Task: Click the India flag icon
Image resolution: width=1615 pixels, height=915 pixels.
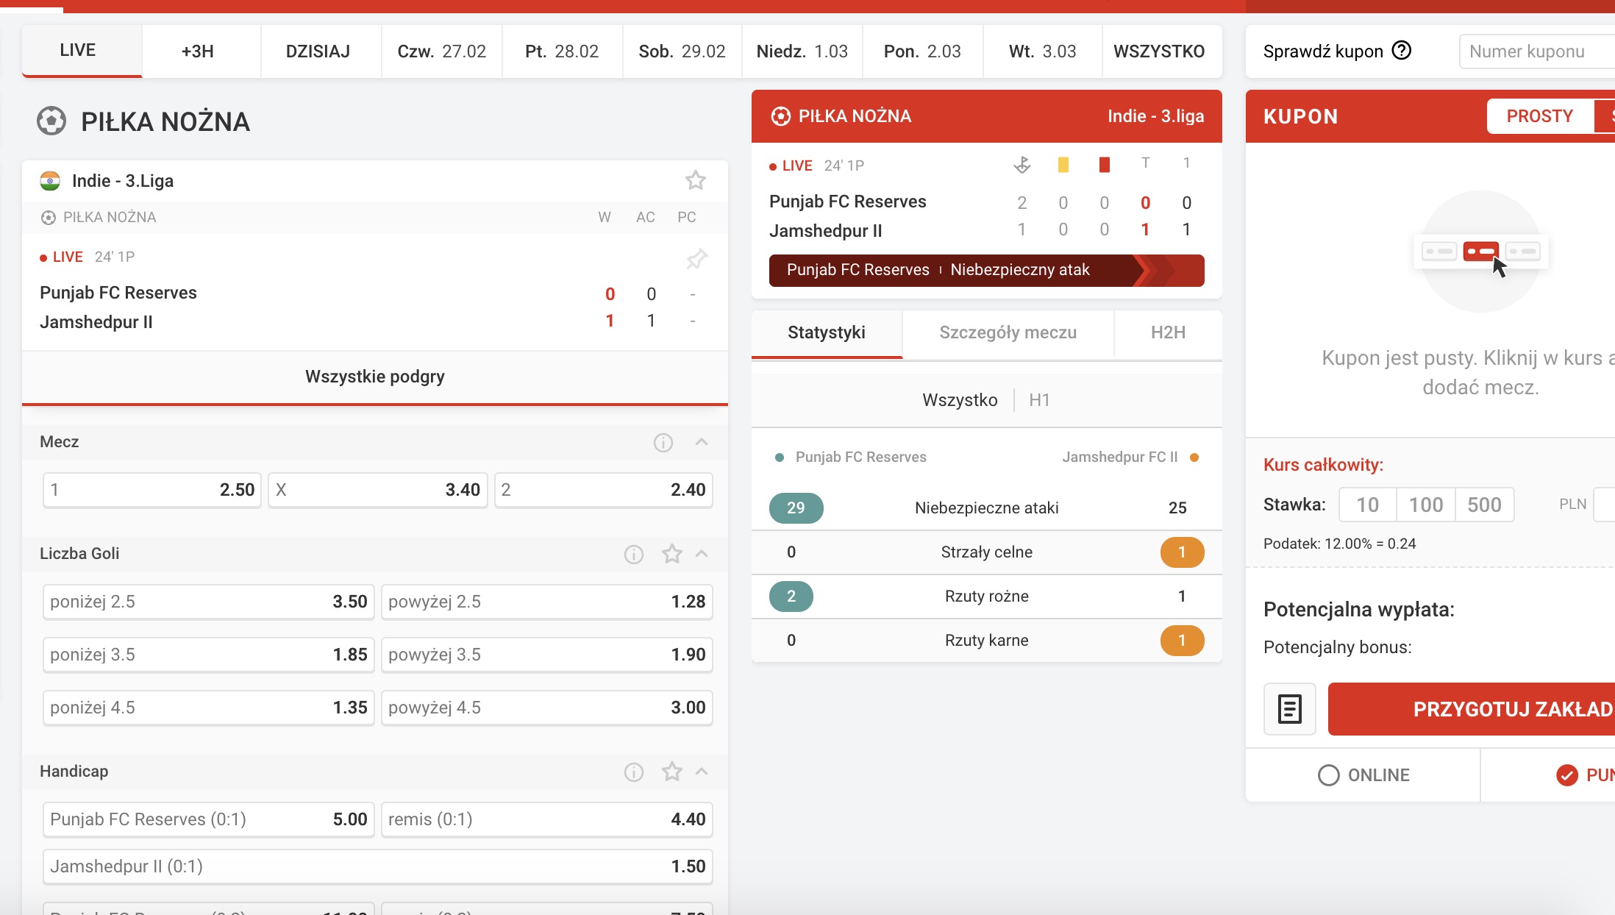Action: point(50,181)
